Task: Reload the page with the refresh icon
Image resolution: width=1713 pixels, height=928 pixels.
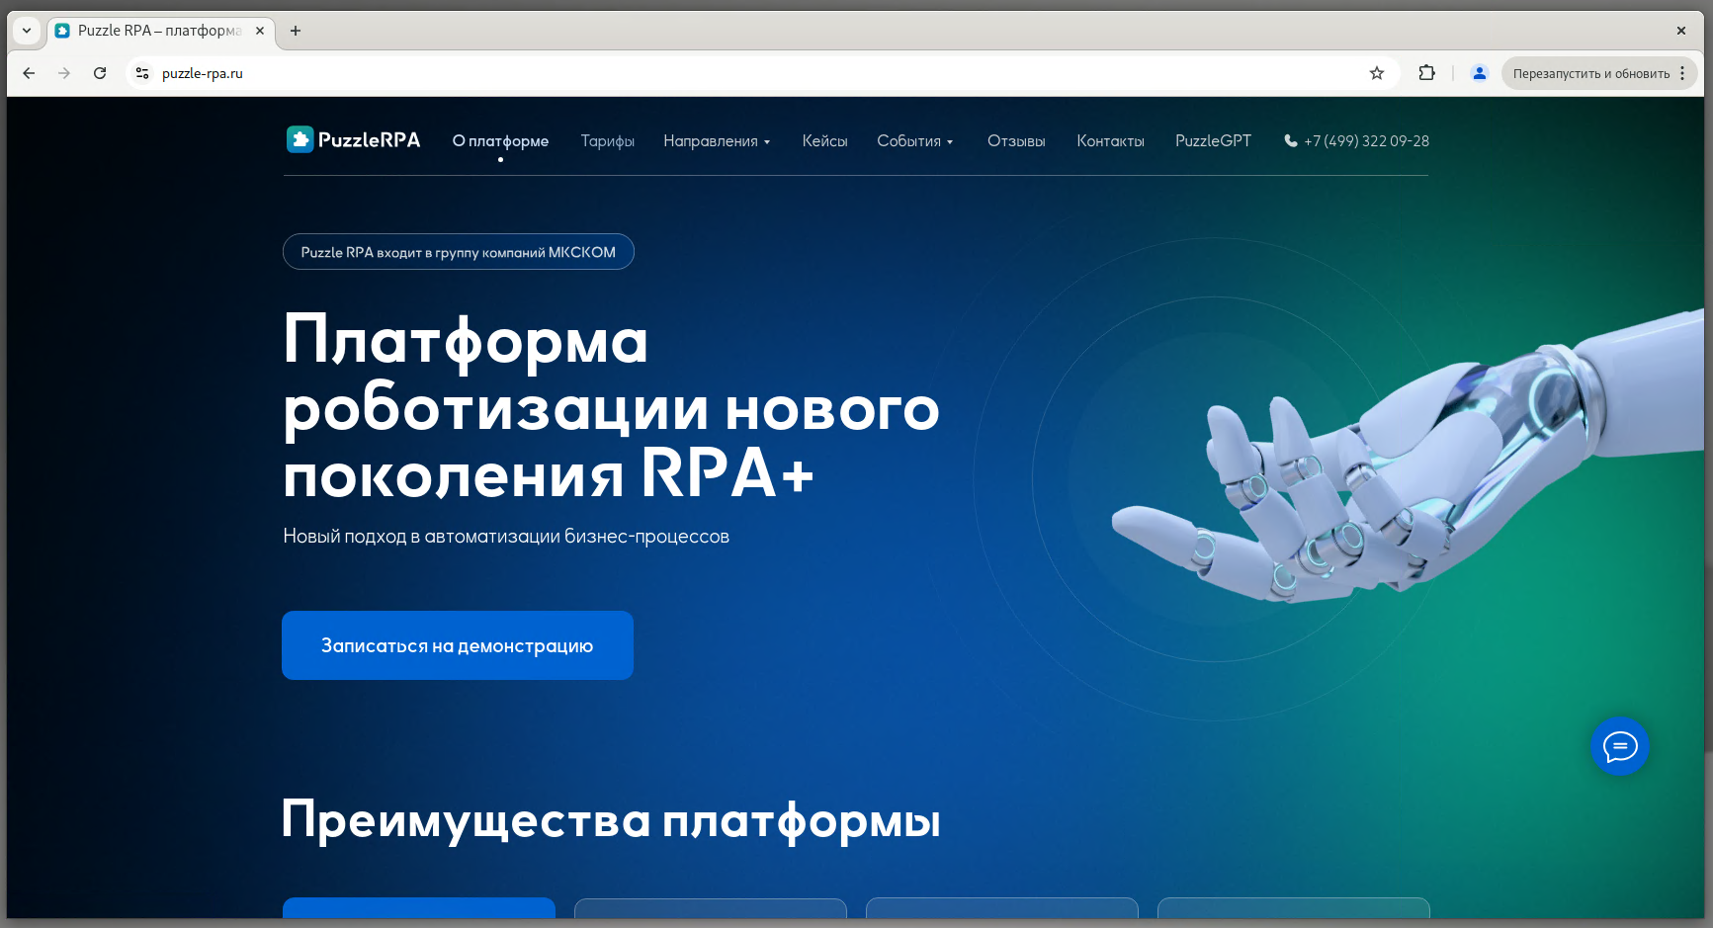Action: (100, 73)
